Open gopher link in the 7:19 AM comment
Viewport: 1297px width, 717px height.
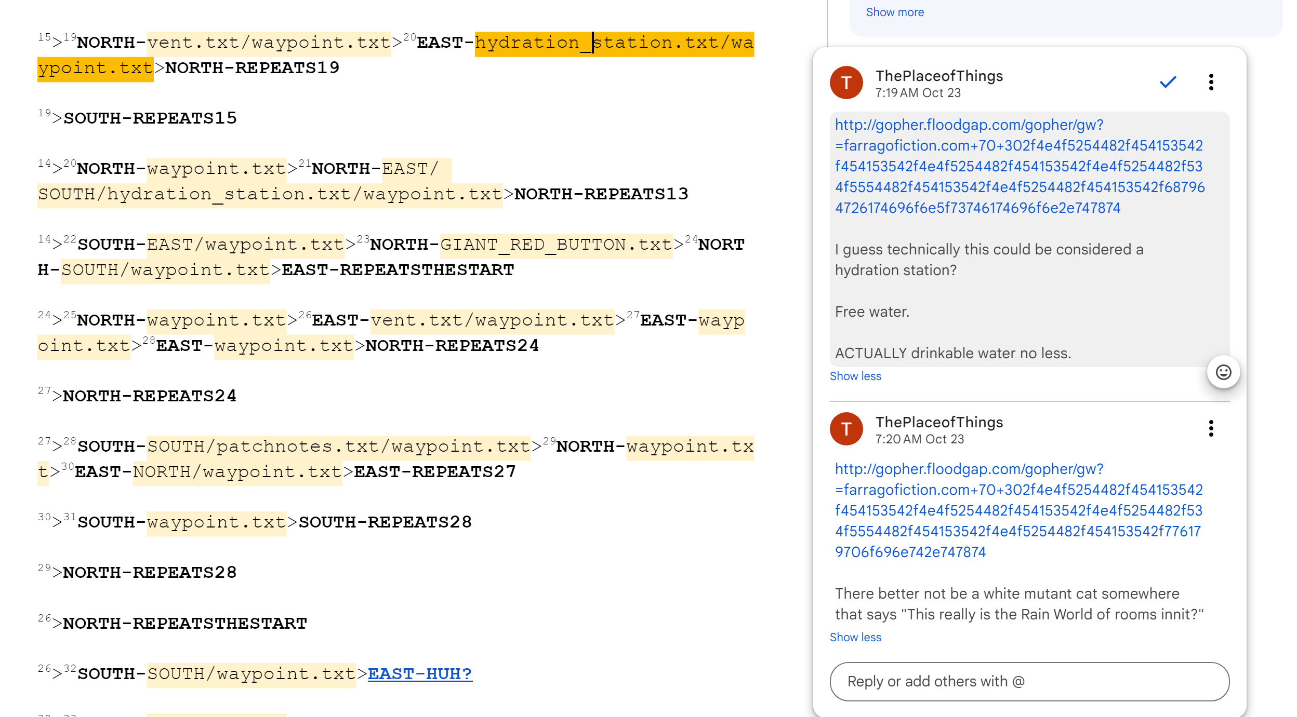pyautogui.click(x=1018, y=166)
